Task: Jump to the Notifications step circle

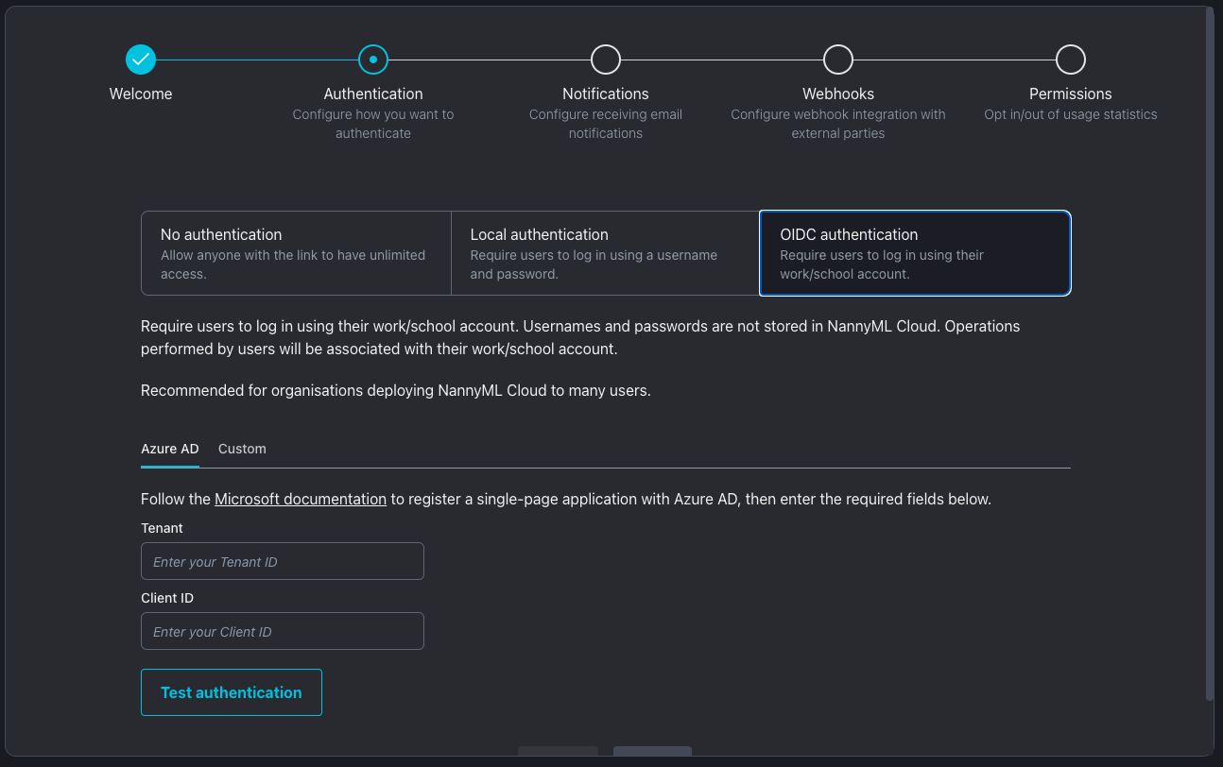Action: coord(606,60)
